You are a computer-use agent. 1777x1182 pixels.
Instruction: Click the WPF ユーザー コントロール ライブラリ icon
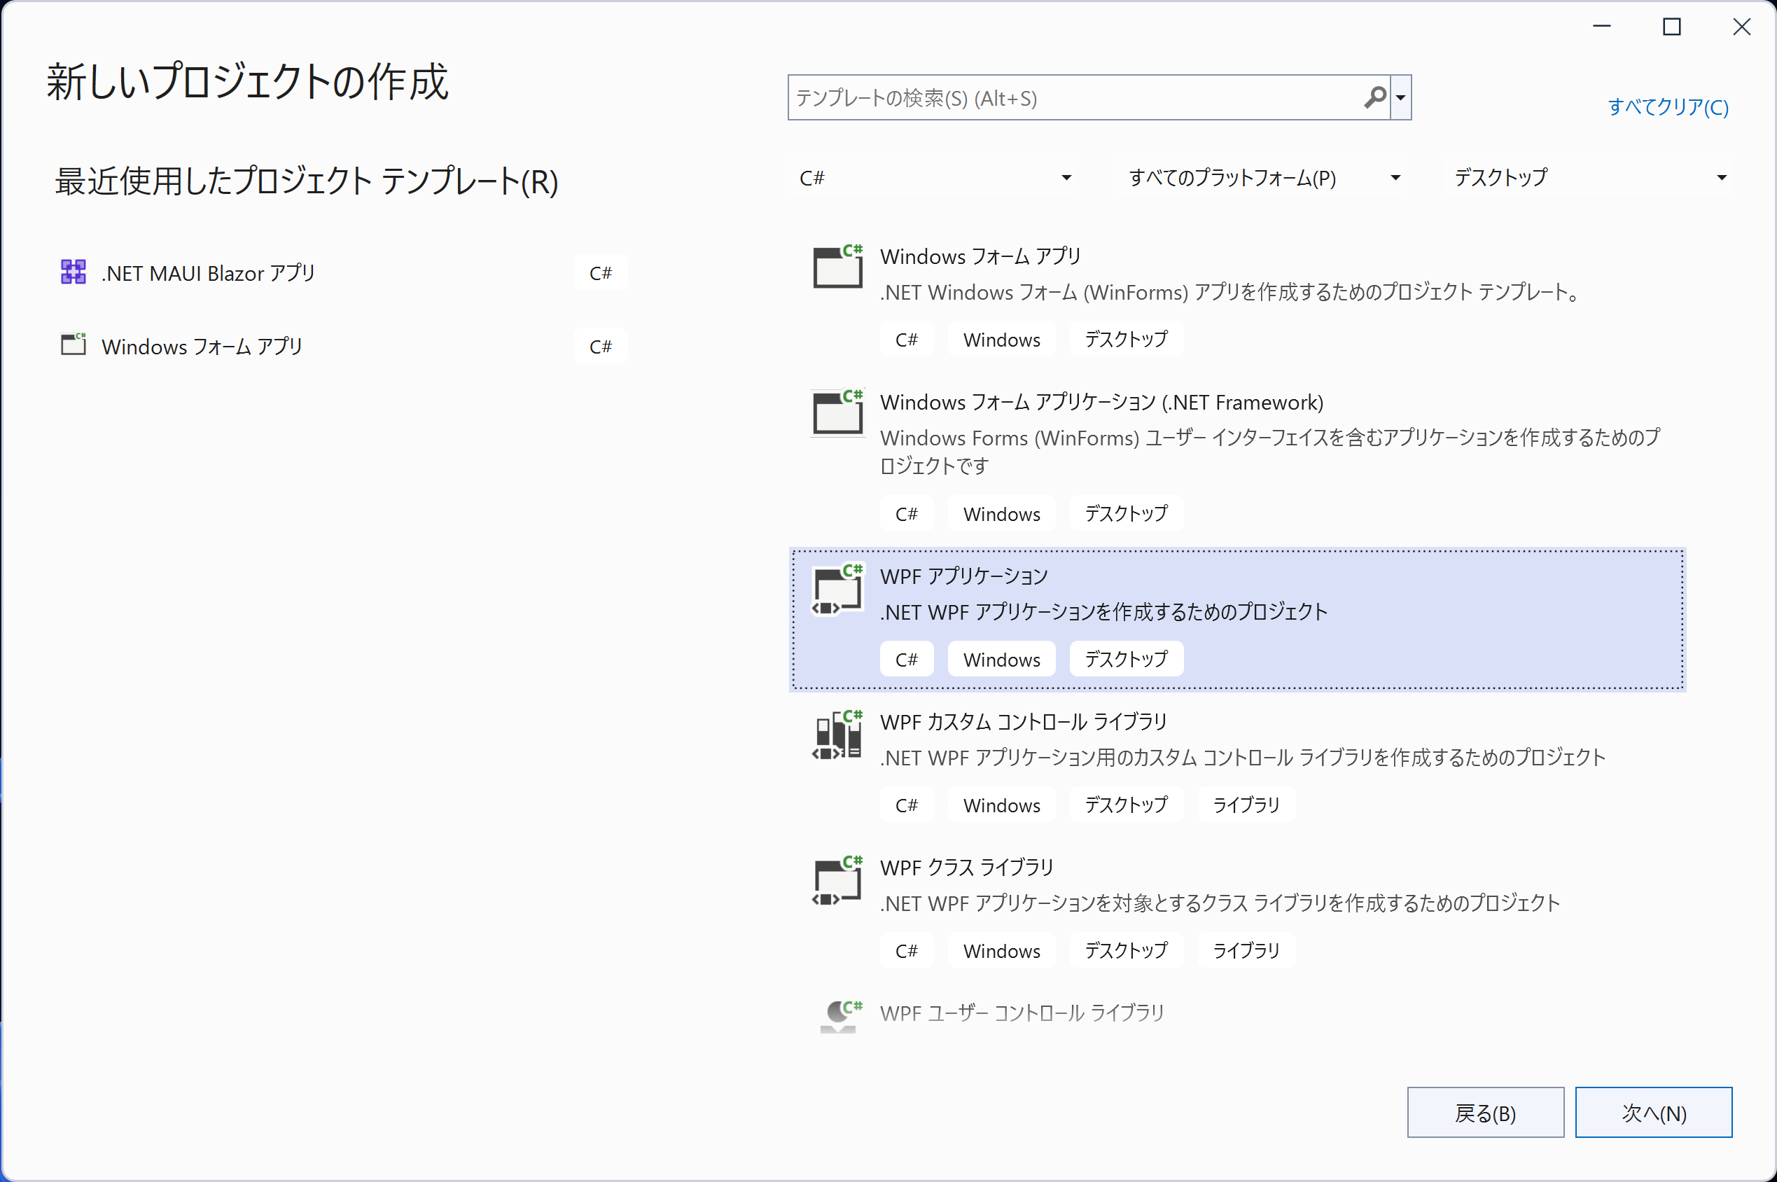(840, 1016)
